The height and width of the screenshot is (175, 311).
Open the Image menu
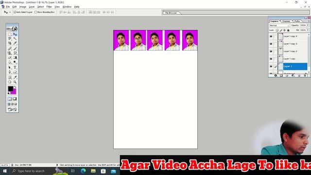tap(23, 7)
